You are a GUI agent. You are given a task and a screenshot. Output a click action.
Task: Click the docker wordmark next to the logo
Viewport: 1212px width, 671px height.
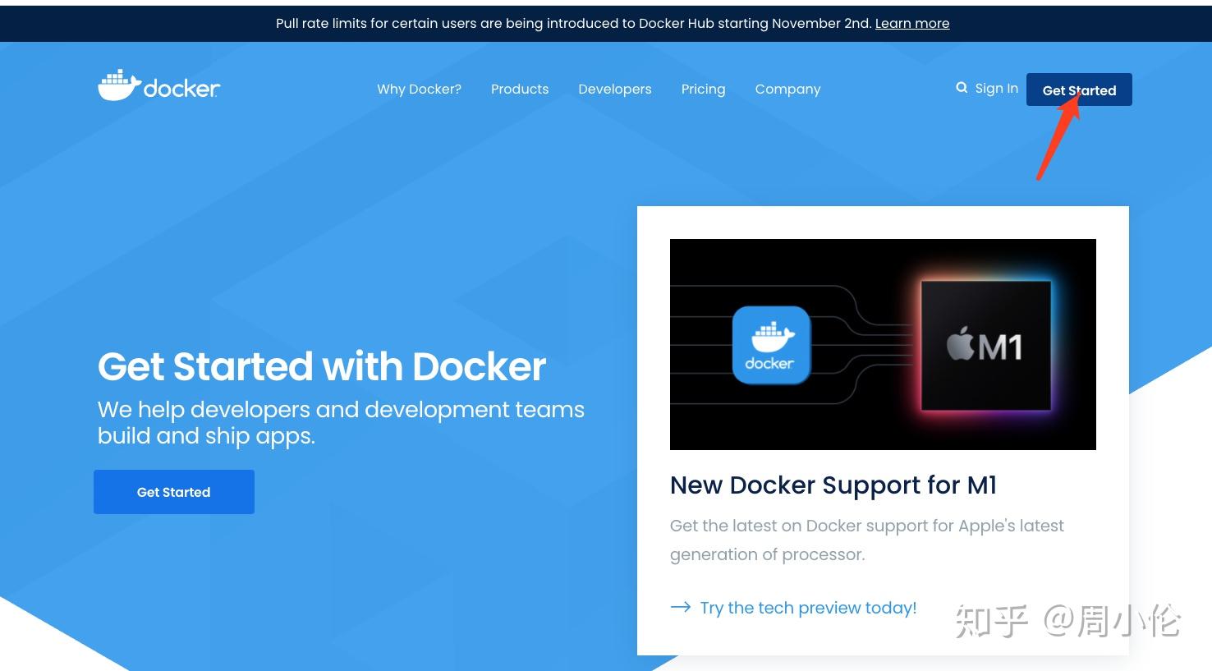(x=181, y=85)
